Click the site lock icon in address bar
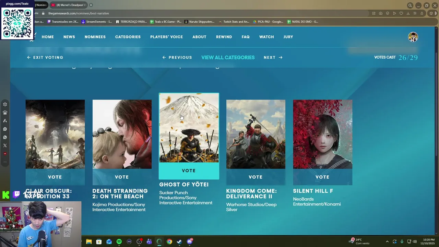 click(x=43, y=13)
